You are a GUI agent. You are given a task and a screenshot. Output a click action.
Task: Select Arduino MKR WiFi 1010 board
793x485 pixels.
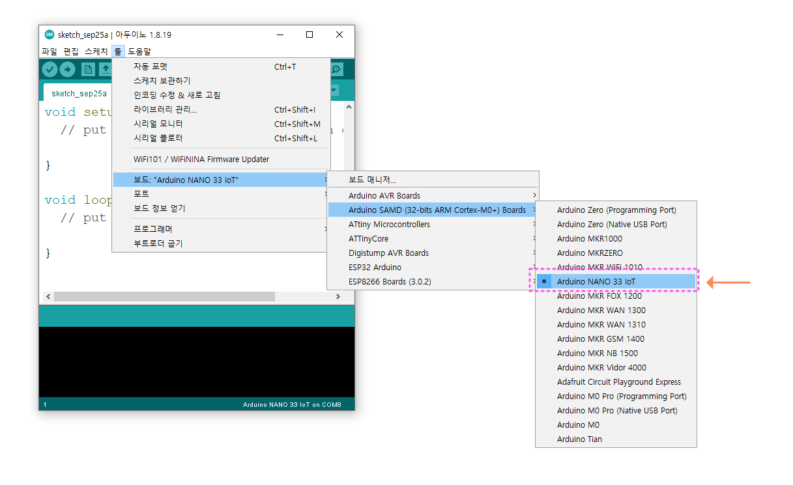coord(616,267)
